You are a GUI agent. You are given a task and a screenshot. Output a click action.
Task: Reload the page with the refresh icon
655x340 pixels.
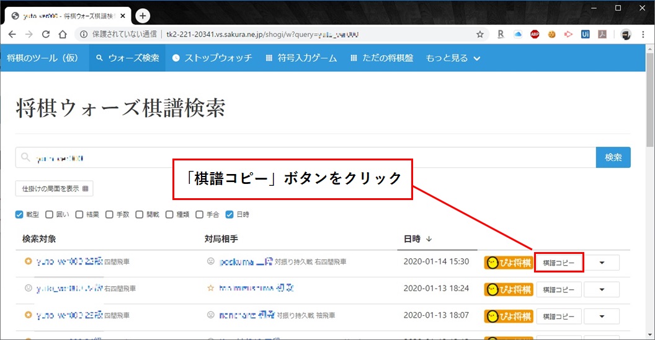point(46,35)
